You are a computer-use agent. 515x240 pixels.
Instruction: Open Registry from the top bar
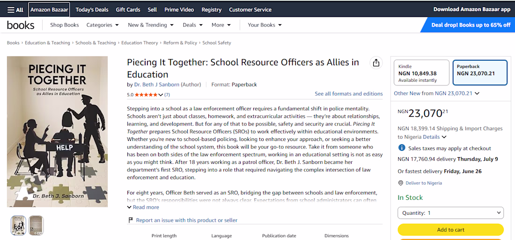tap(212, 10)
